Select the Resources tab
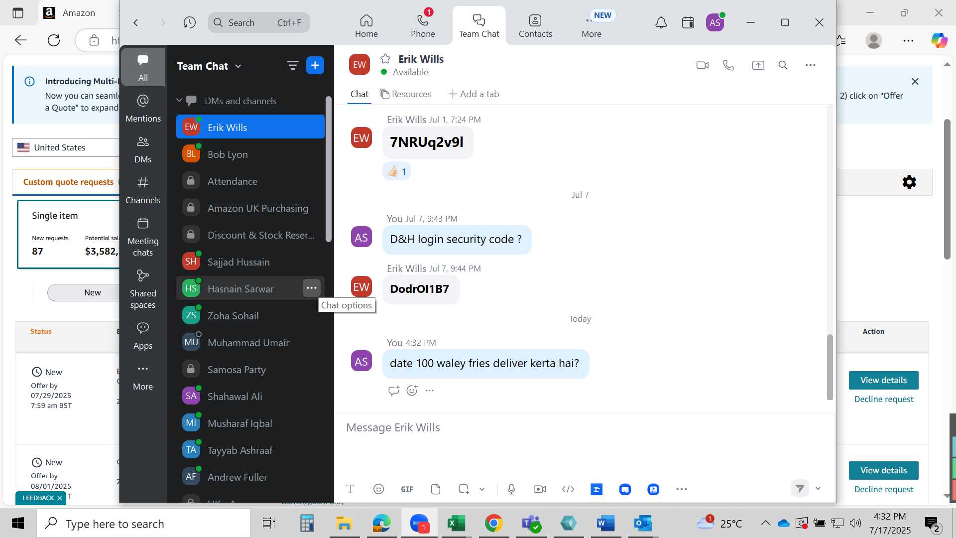This screenshot has height=538, width=956. (x=405, y=94)
